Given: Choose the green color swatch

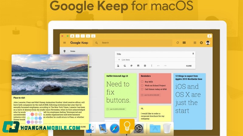Looking at the screenshot, I should [x=28, y=118].
